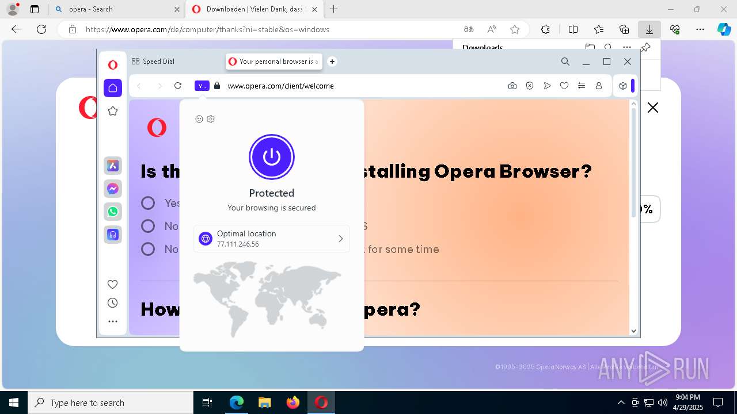Refresh the page in Edge

(41, 29)
